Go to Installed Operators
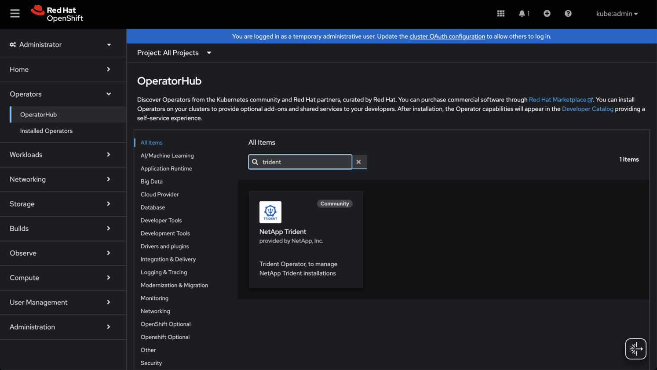The image size is (657, 370). pyautogui.click(x=46, y=131)
